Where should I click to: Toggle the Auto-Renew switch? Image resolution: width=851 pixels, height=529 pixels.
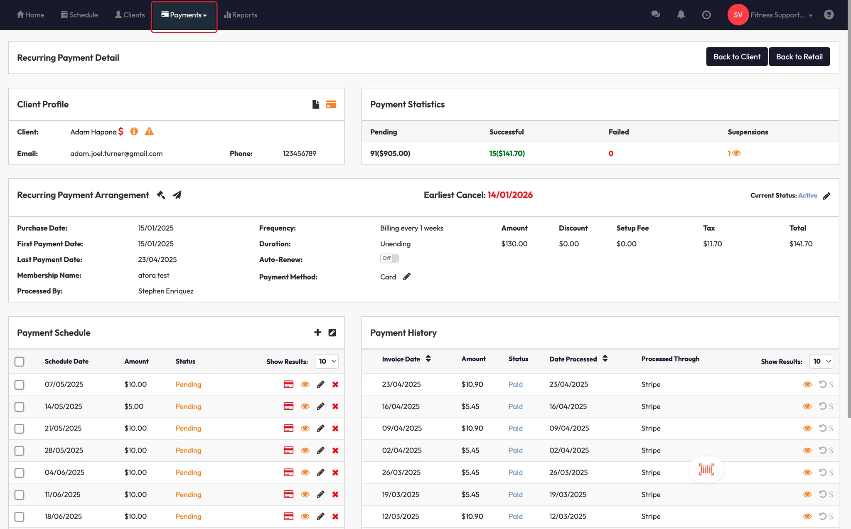pyautogui.click(x=389, y=258)
